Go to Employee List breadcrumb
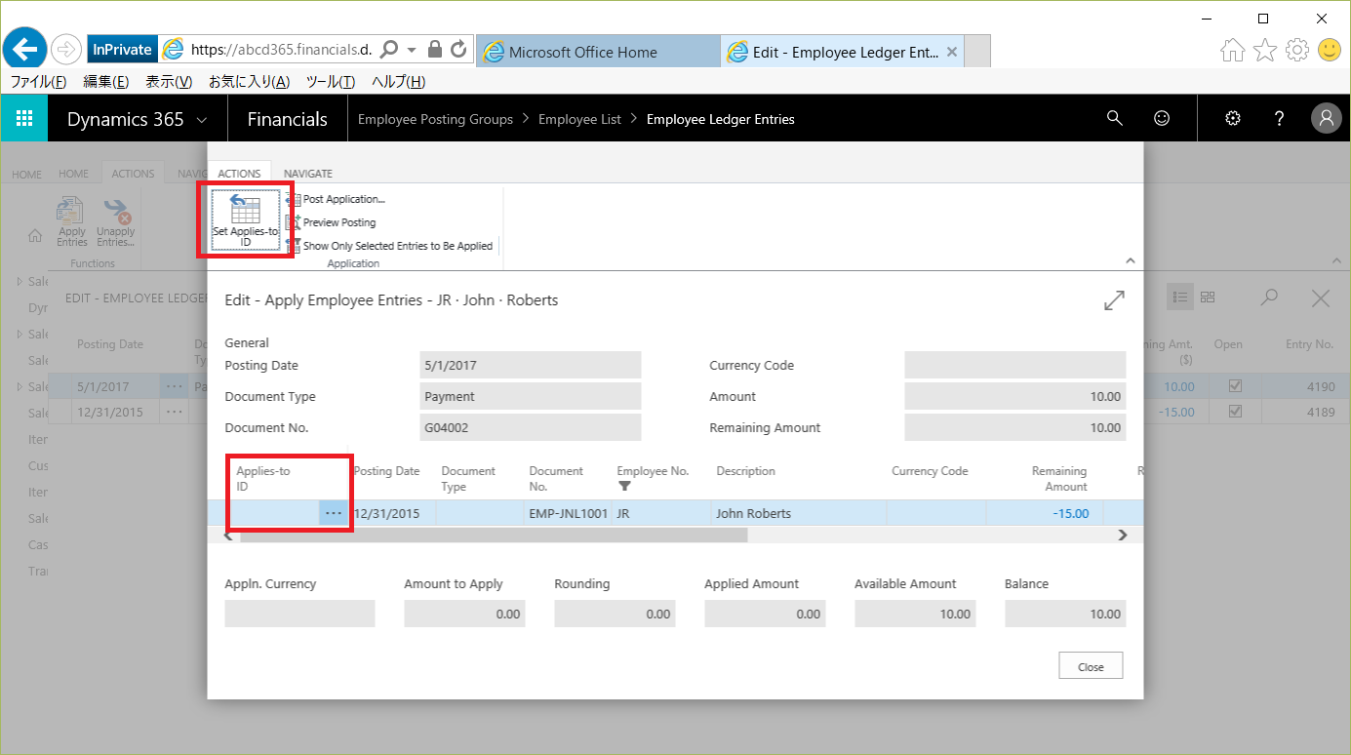1351x755 pixels. tap(579, 119)
